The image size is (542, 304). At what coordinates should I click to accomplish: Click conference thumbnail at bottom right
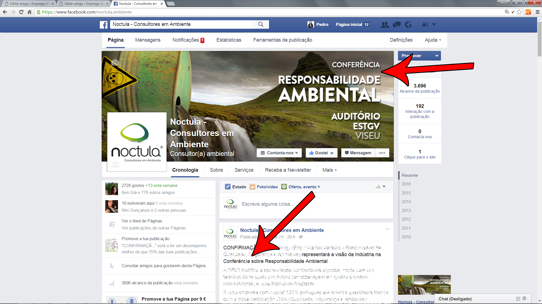(424, 285)
